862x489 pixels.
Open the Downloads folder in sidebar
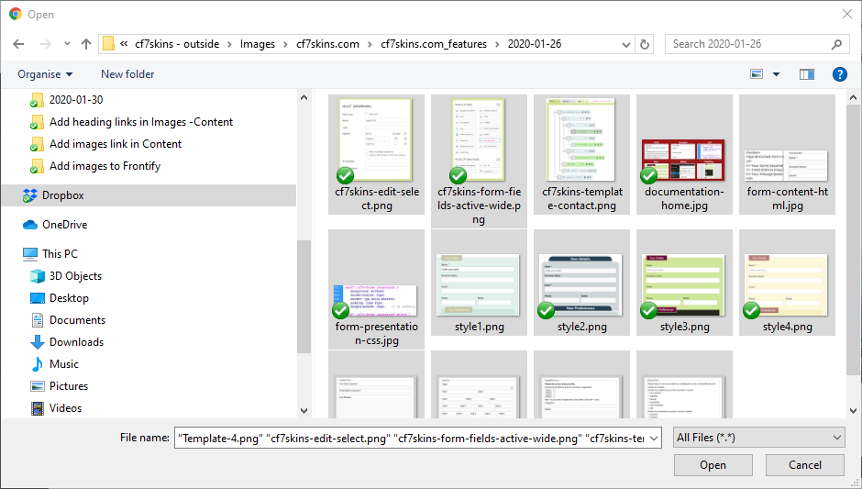tap(76, 342)
